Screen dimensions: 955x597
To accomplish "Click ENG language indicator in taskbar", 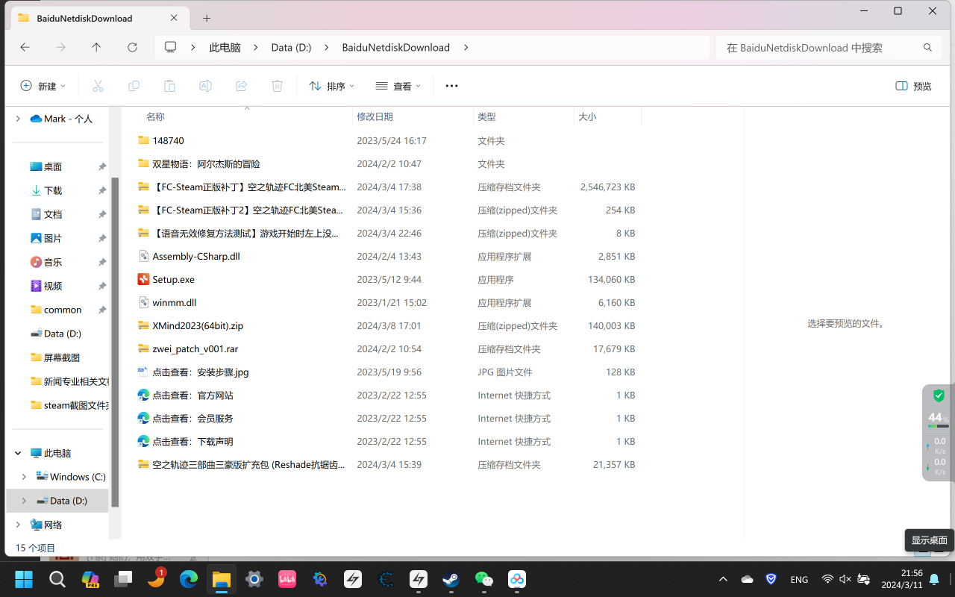I will point(799,579).
